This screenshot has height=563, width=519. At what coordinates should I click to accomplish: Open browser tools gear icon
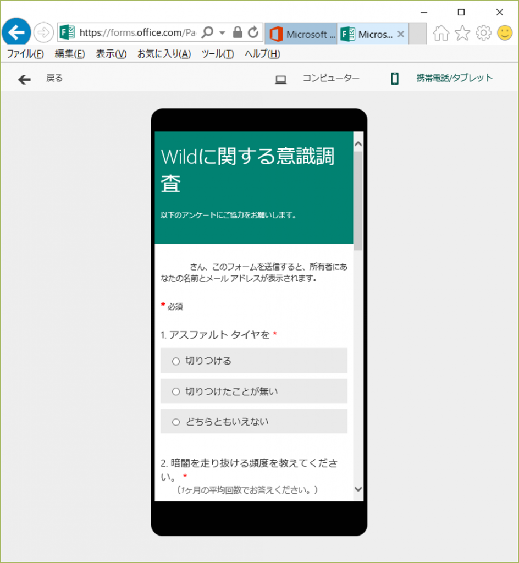(x=483, y=32)
